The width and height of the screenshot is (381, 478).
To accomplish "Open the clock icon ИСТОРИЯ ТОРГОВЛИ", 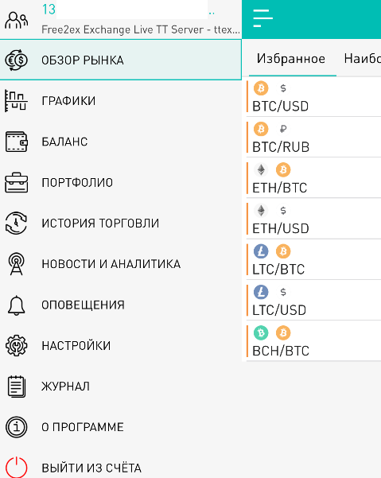I will click(16, 223).
